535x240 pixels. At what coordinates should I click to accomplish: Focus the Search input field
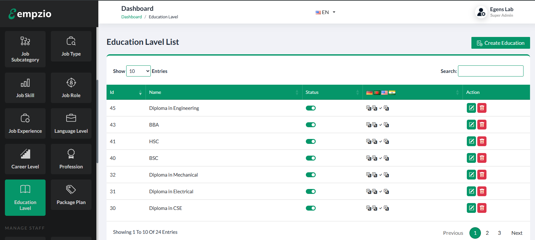tap(490, 71)
